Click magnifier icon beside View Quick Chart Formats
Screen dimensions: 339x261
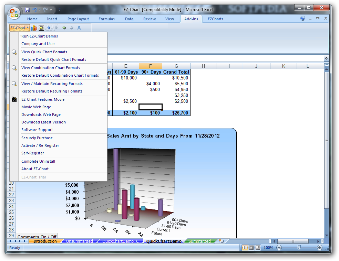(x=14, y=52)
